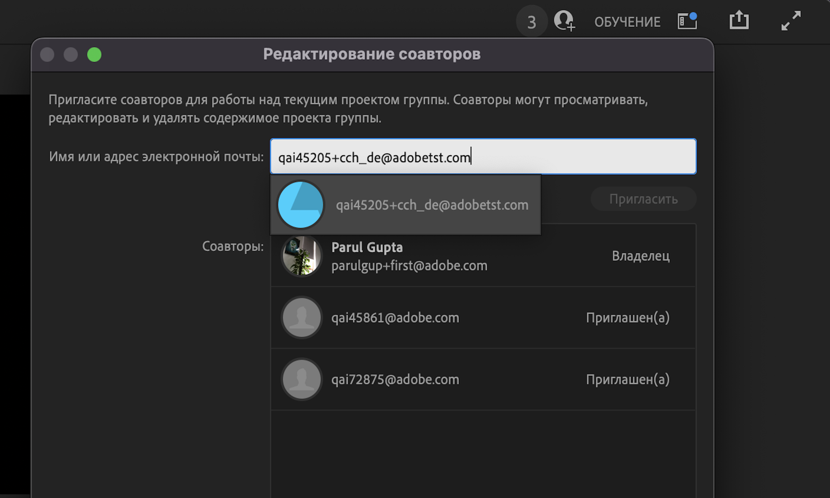The width and height of the screenshot is (830, 498).
Task: Open the ОБУЧЕНИЕ workspace tab
Action: tap(627, 22)
